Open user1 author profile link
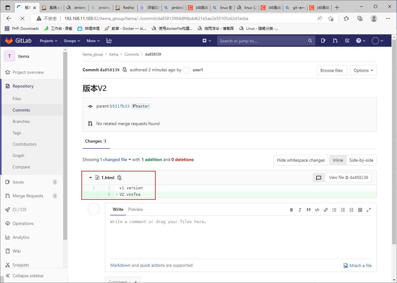 198,70
